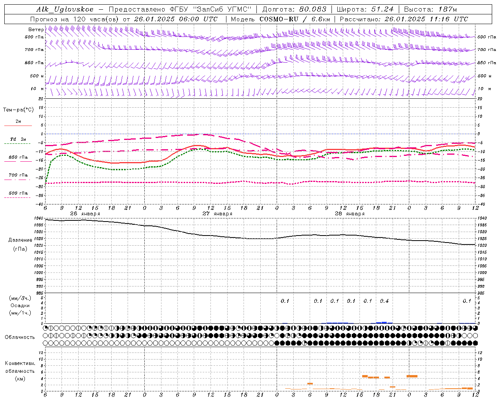Click the 10 м wind level label on left
Image resolution: width=498 pixels, height=398 pixels.
pyautogui.click(x=37, y=89)
